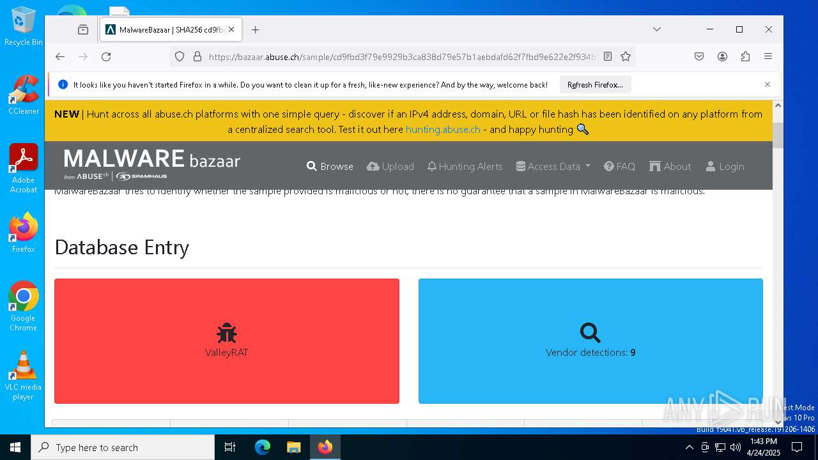Close the MalwareBazaar browser tab

[231, 29]
